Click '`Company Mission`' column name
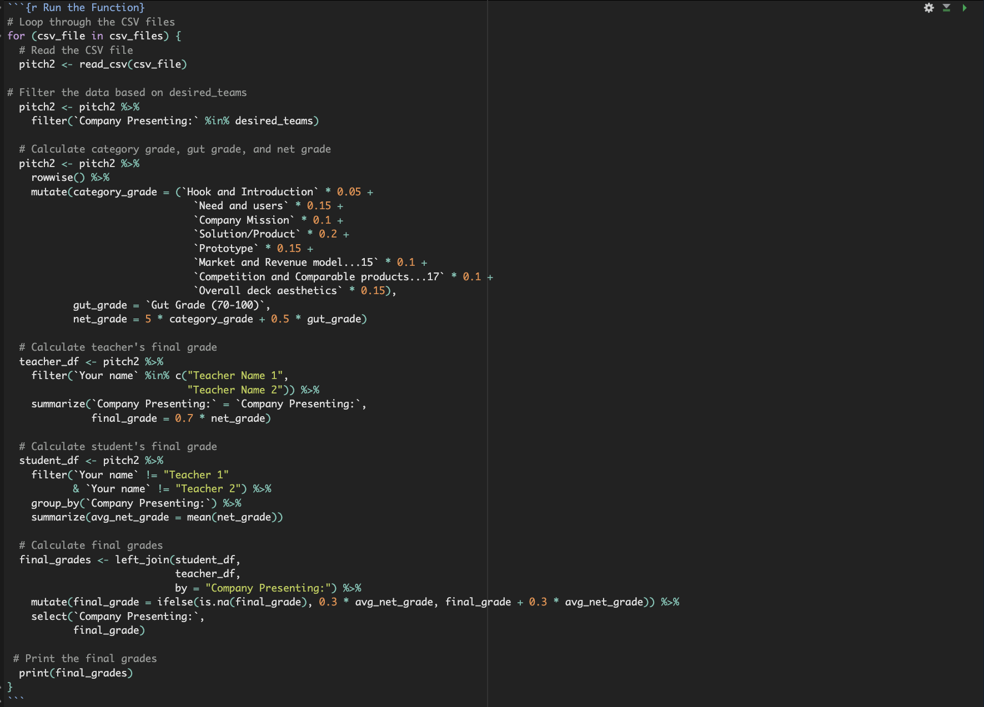 [x=244, y=220]
